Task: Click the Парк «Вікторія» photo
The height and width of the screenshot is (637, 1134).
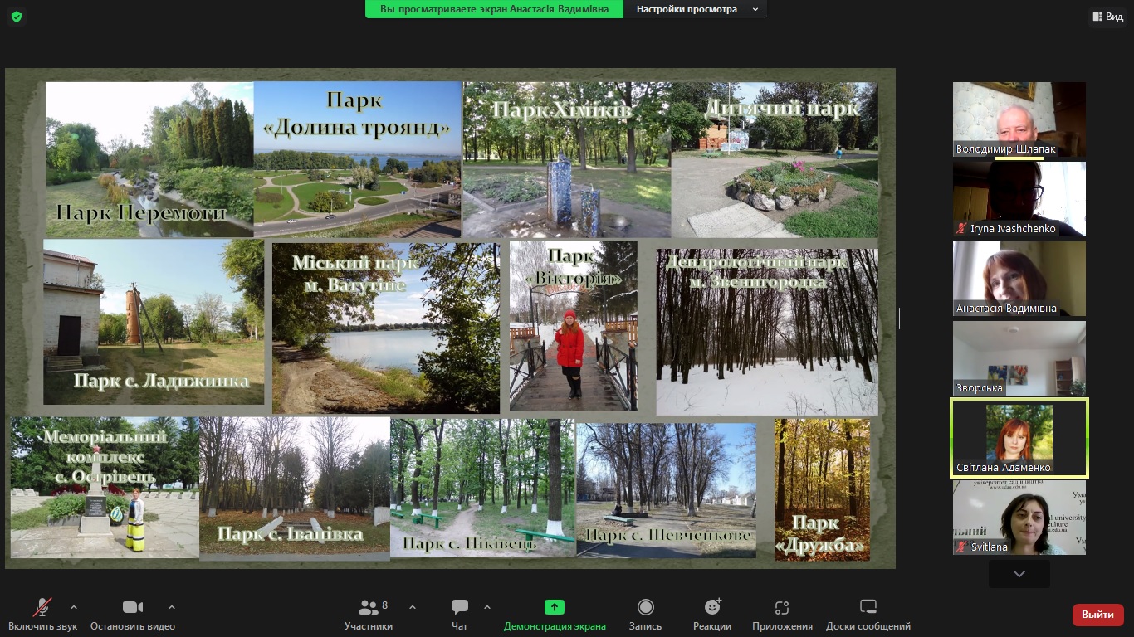Action: pyautogui.click(x=574, y=326)
